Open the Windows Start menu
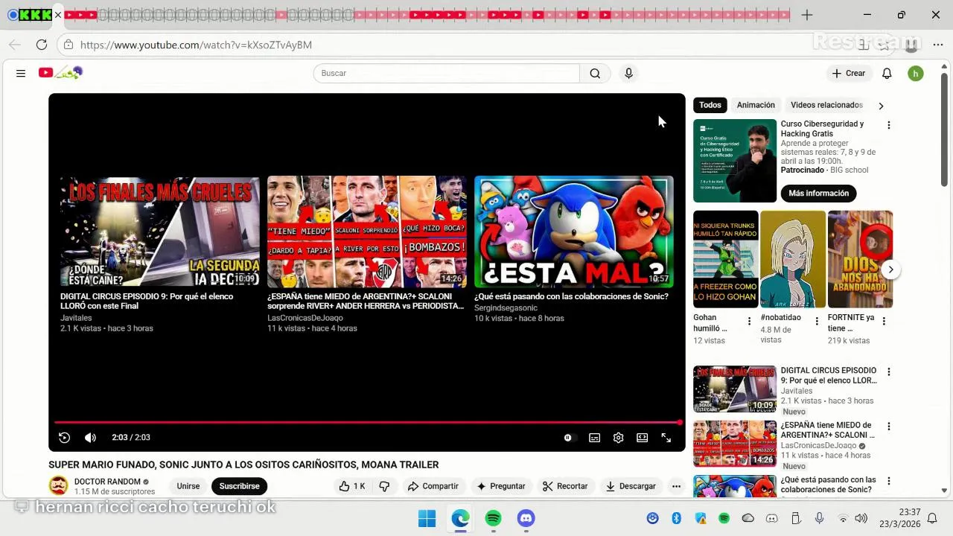The image size is (953, 536). point(427,518)
